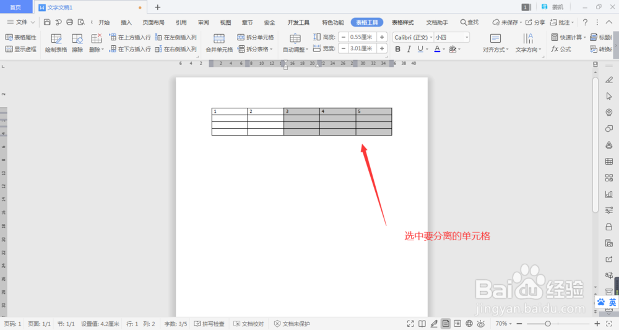Click the select arrow tool in right sidebar

(608, 96)
